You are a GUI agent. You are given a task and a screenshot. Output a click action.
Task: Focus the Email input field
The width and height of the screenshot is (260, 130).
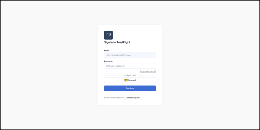(130, 55)
